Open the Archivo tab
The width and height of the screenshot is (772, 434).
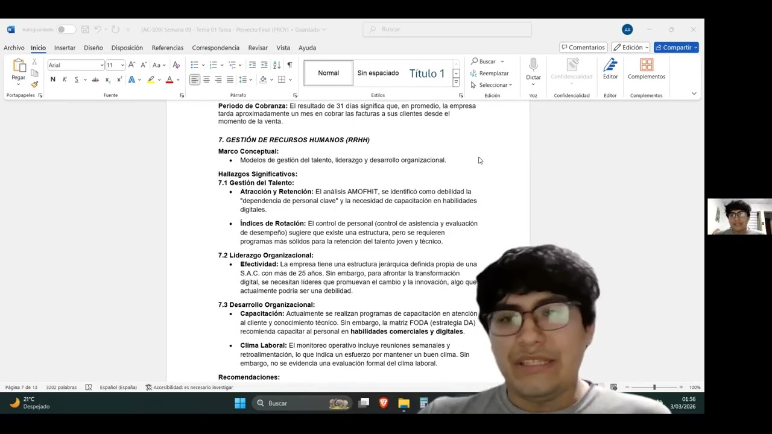point(14,48)
